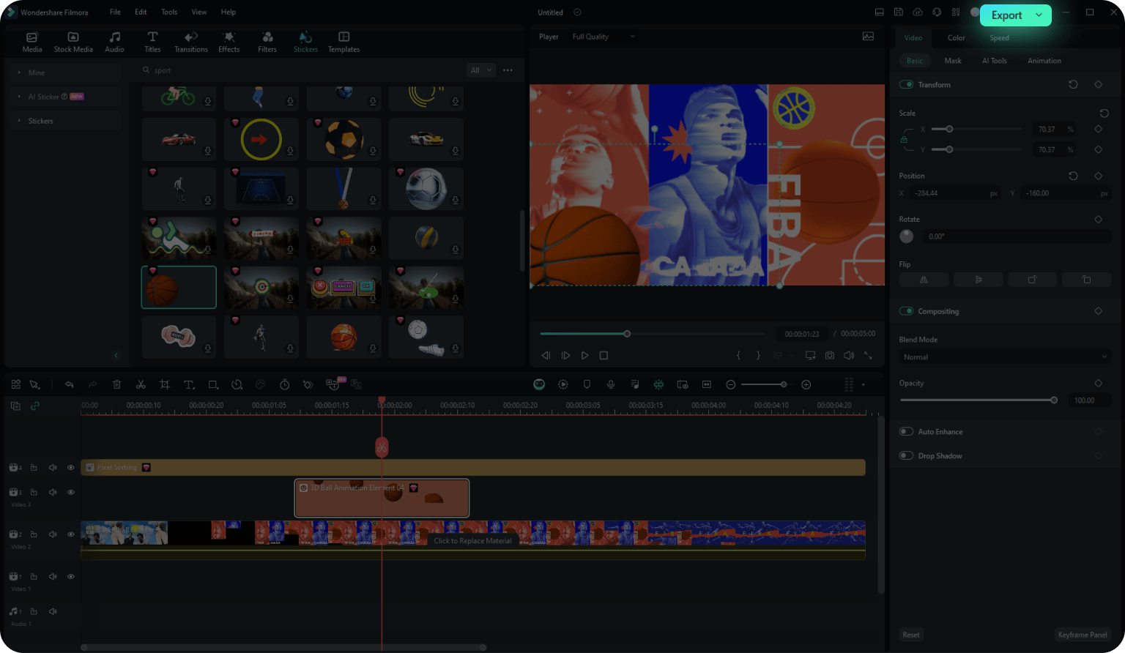
Task: Open the Export dropdown arrow
Action: [1039, 15]
